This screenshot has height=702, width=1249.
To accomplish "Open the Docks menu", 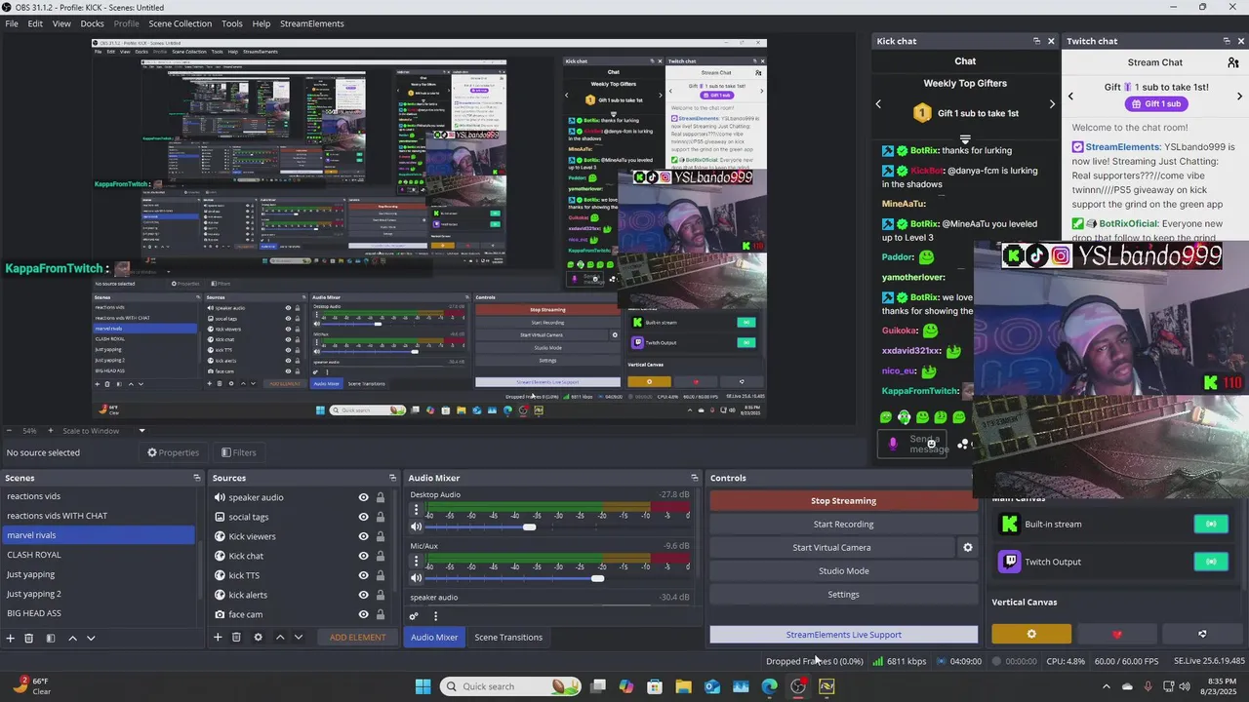I will (92, 23).
